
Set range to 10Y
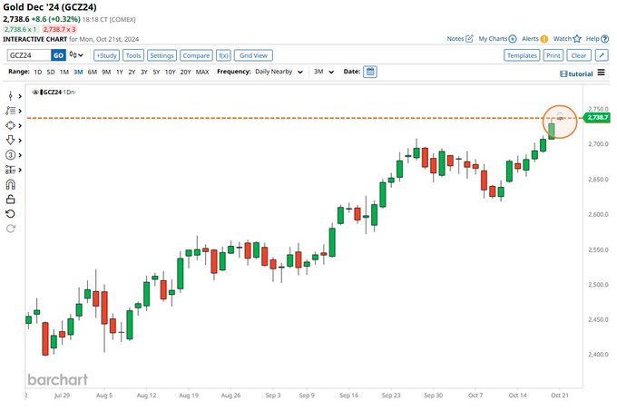coord(170,72)
